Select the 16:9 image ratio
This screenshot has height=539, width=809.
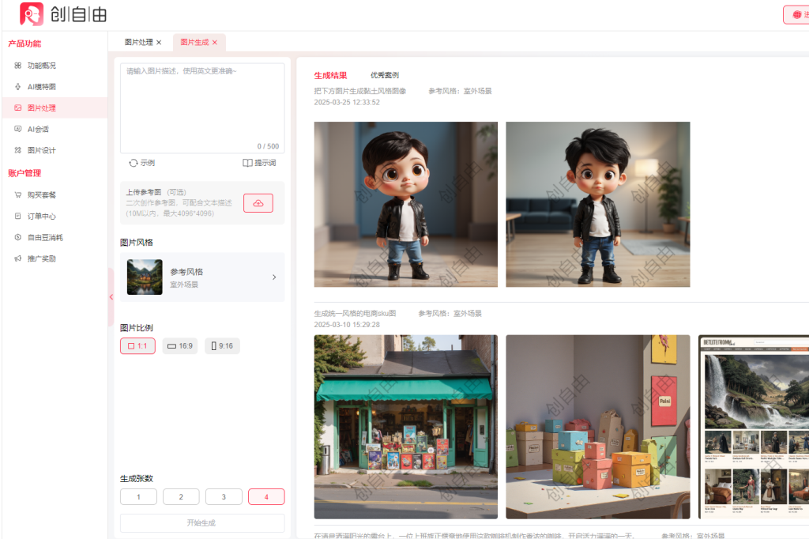pyautogui.click(x=180, y=346)
